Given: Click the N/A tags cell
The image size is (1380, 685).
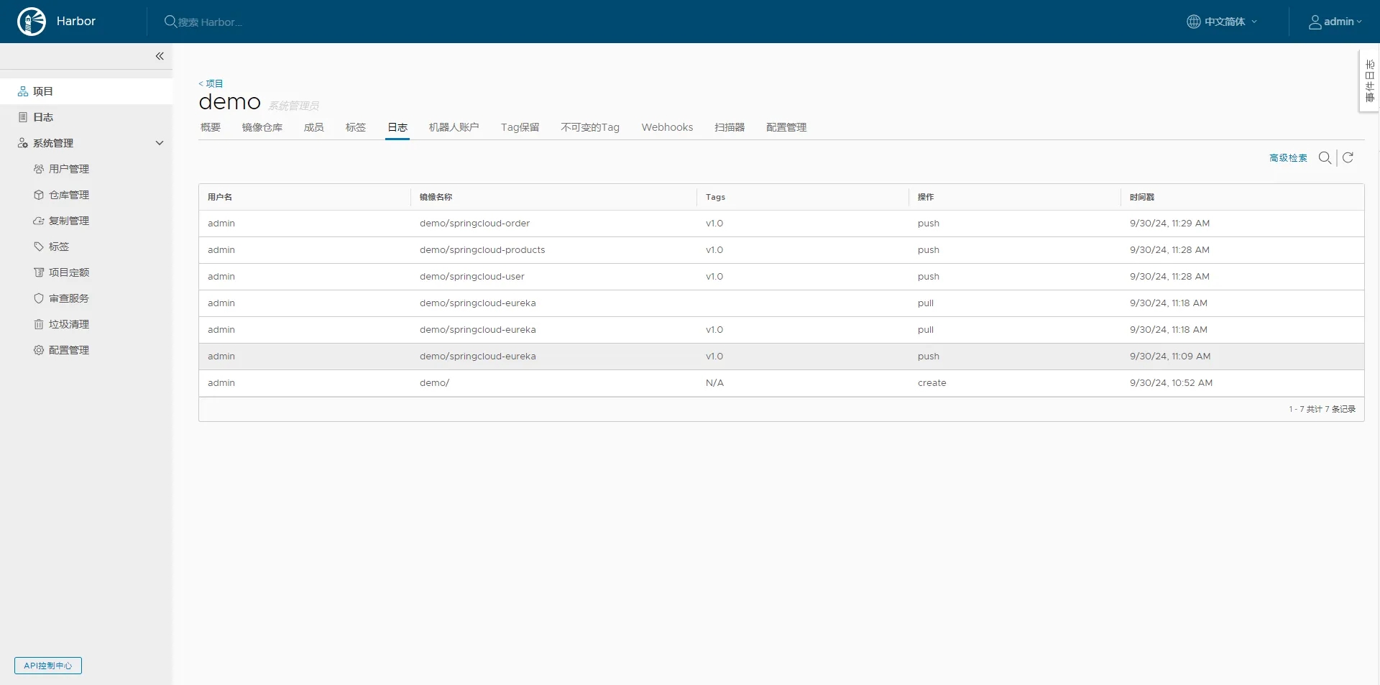Looking at the screenshot, I should (x=714, y=383).
